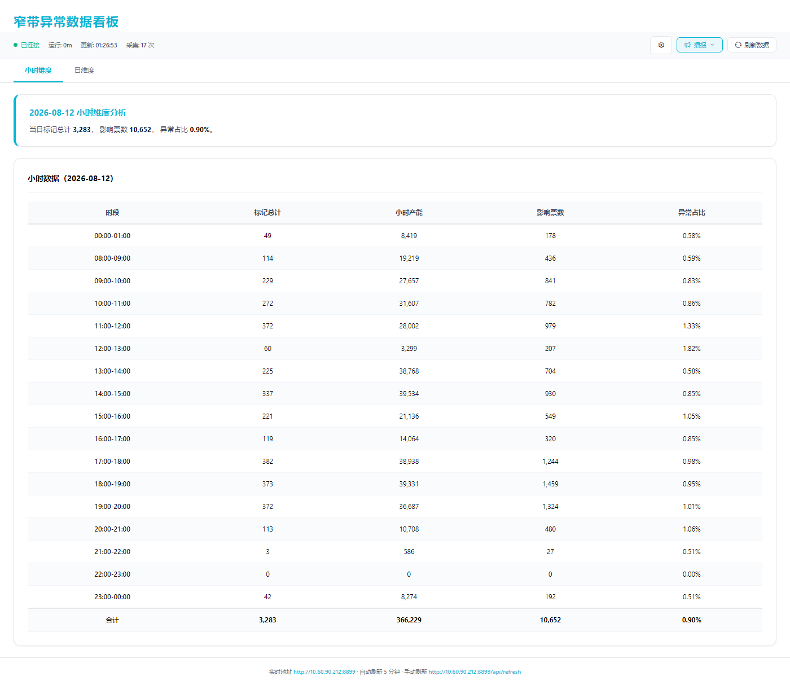Click the 31,607 capacity value
The width and height of the screenshot is (790, 685).
[x=409, y=304]
